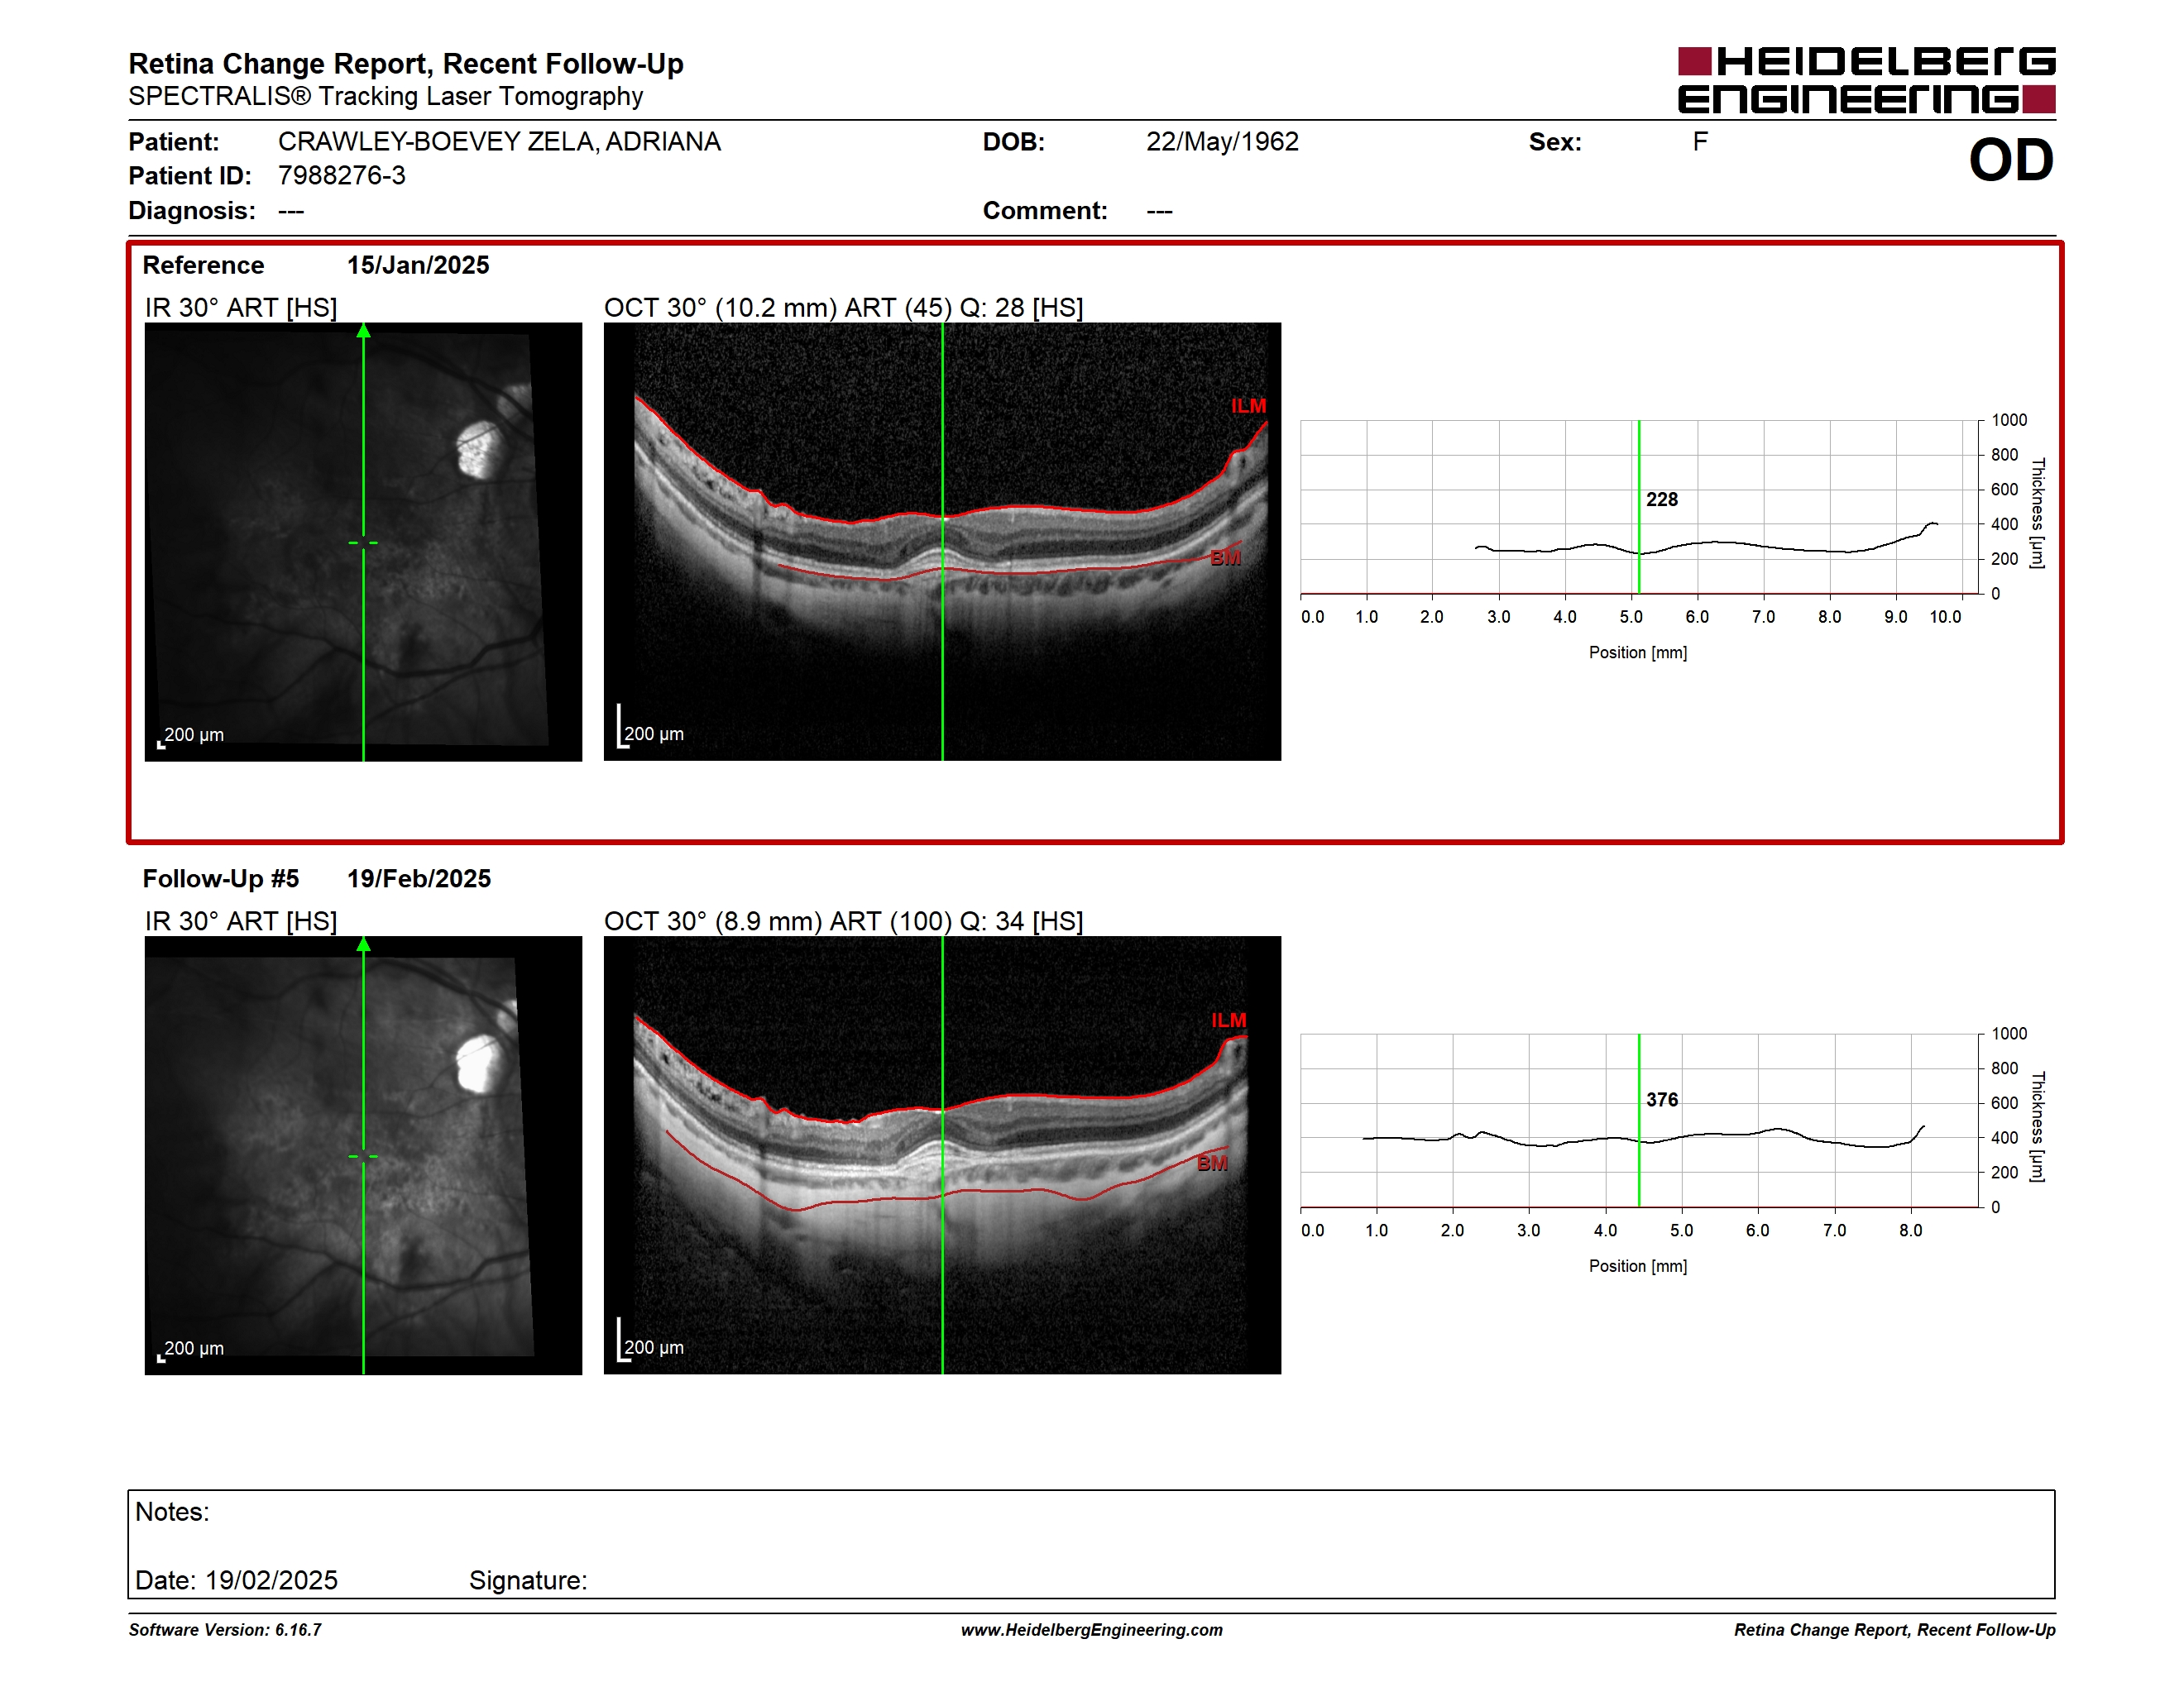Click the Heidelberg Engineering logo

pos(1866,80)
